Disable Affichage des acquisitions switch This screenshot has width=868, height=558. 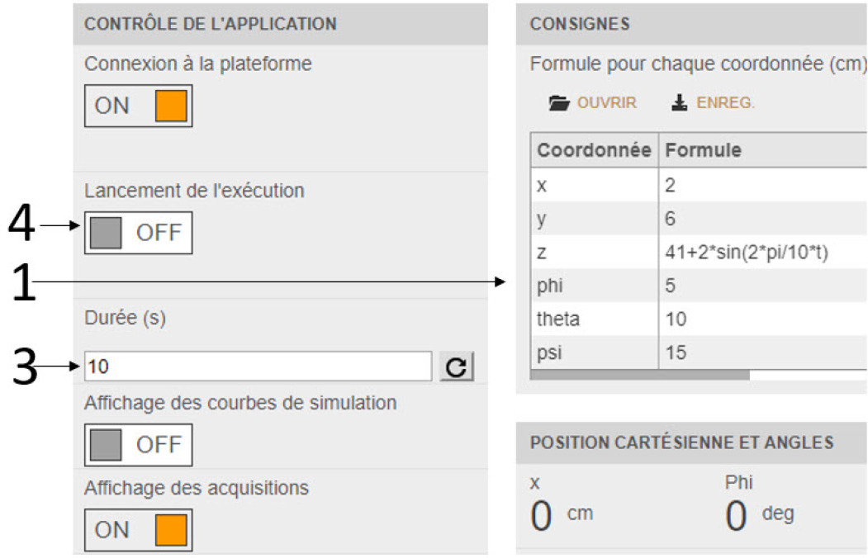pyautogui.click(x=139, y=530)
